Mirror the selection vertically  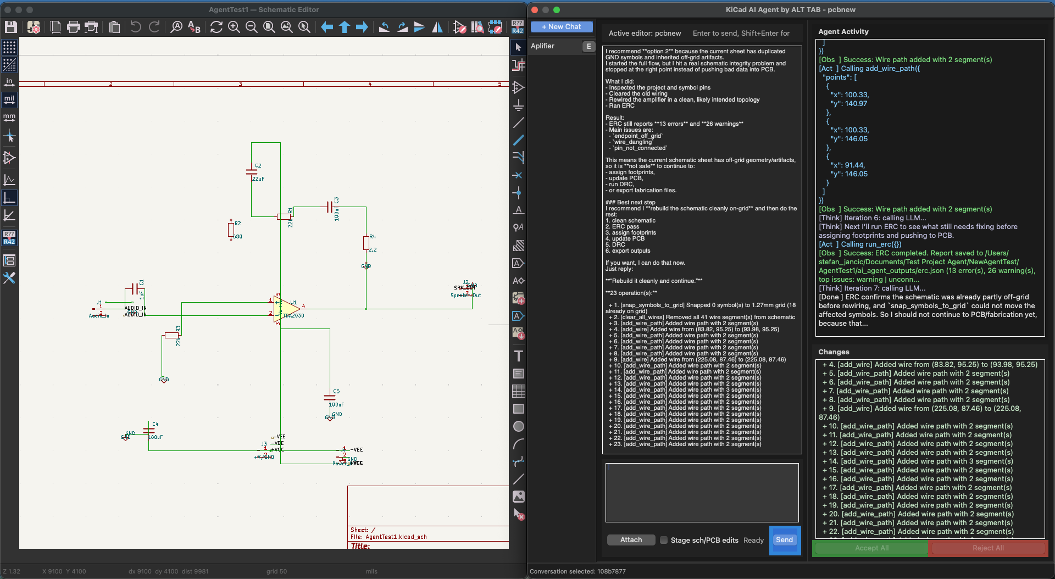pyautogui.click(x=420, y=26)
